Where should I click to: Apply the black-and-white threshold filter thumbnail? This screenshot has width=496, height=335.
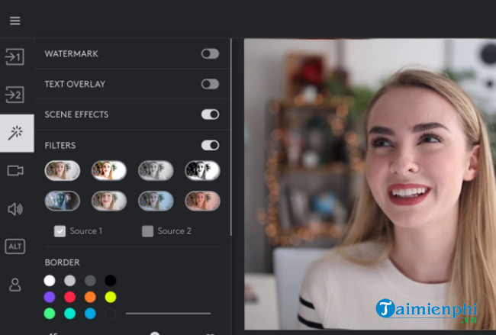point(202,170)
